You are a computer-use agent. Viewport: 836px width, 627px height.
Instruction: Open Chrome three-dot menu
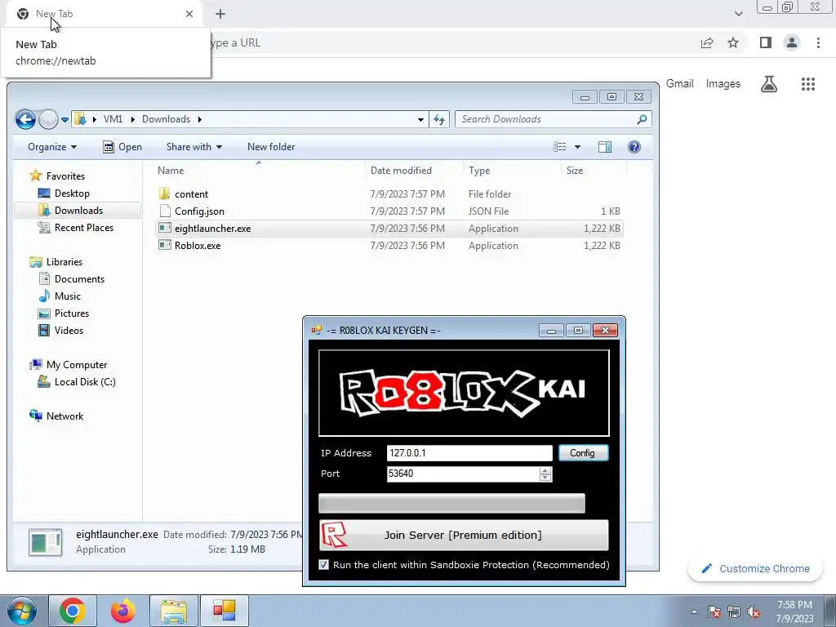(818, 42)
